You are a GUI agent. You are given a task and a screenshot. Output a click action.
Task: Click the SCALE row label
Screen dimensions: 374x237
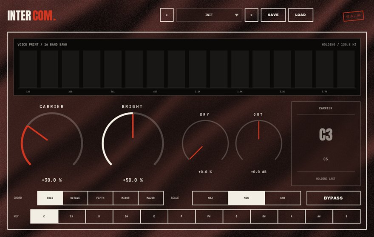point(175,198)
